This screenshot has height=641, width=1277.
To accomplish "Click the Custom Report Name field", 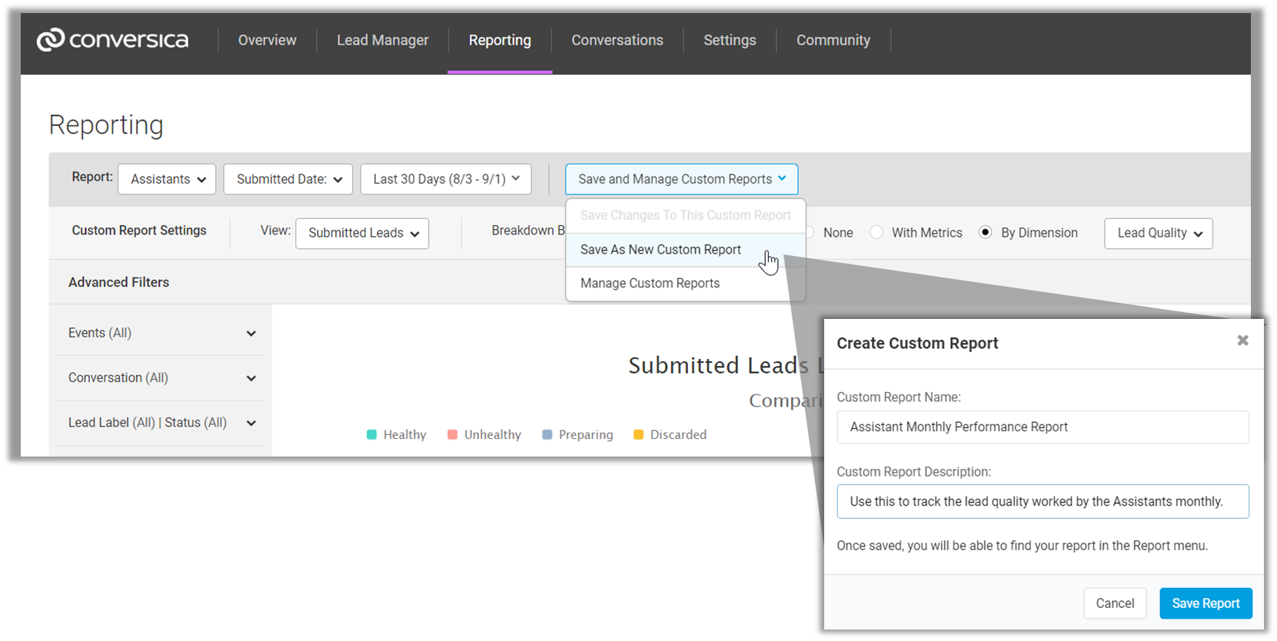I will pos(1043,427).
